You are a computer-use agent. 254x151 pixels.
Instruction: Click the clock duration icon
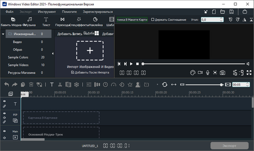(x=106, y=85)
